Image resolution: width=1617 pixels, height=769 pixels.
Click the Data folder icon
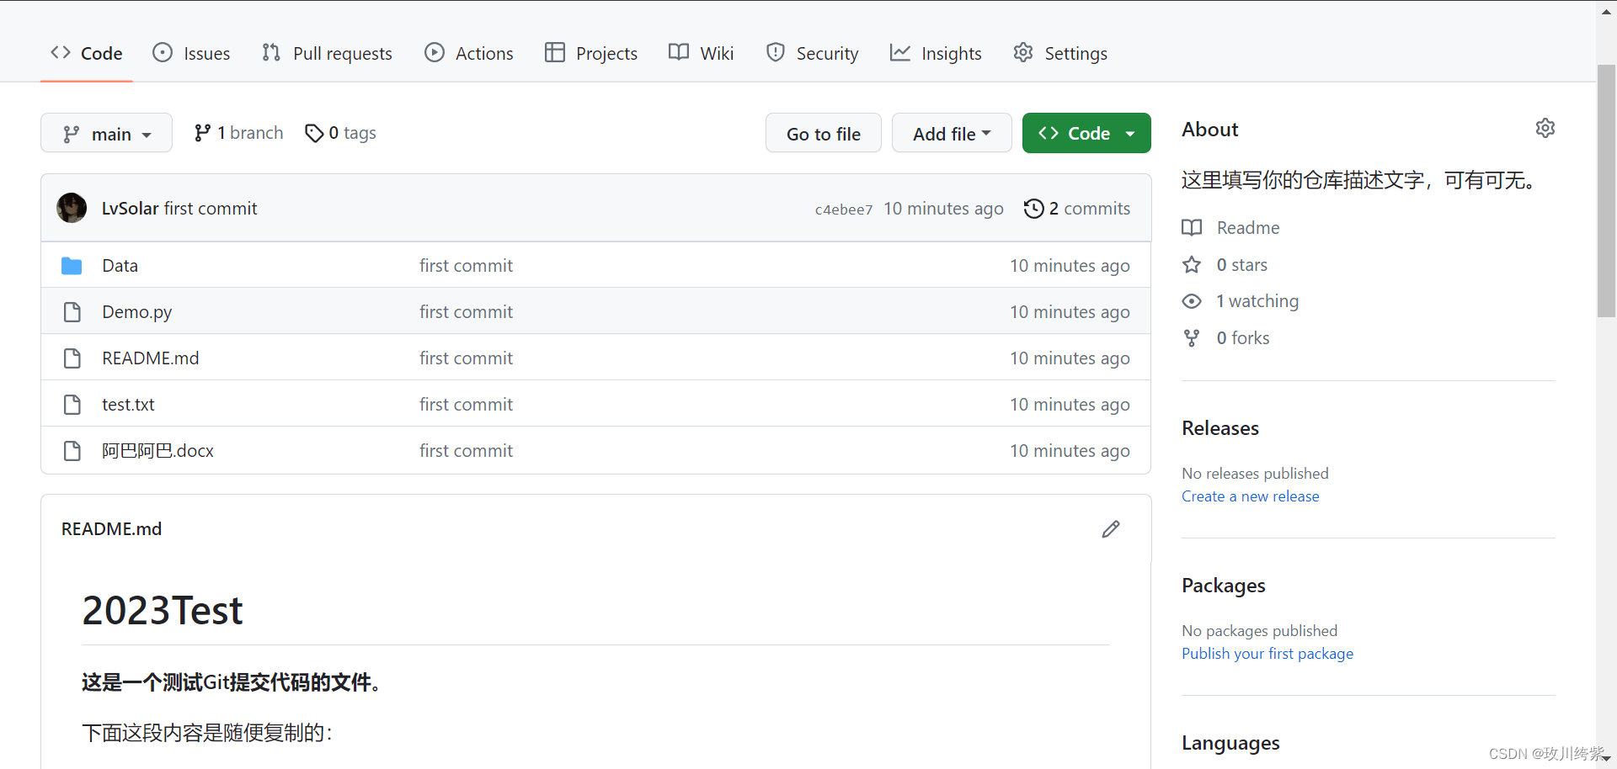tap(72, 266)
